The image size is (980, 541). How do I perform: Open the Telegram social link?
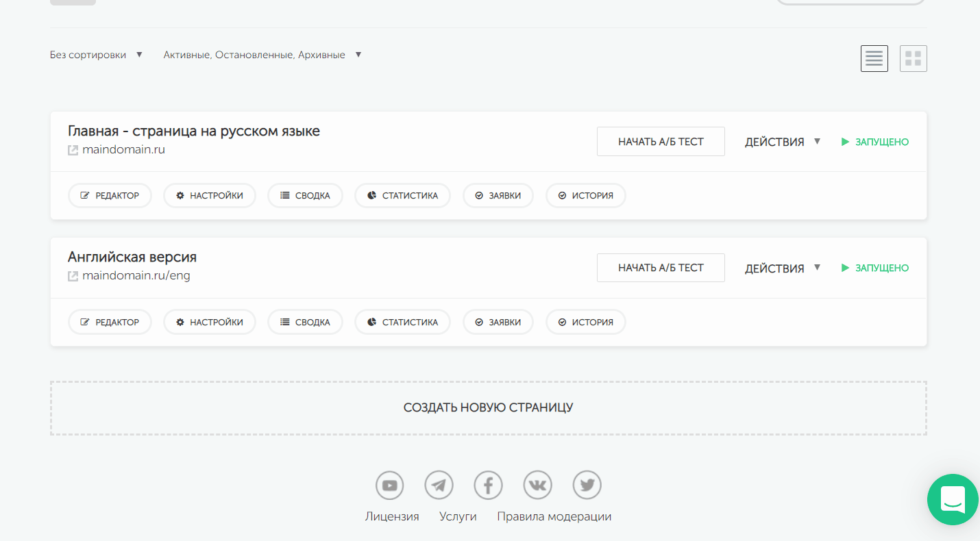pos(439,486)
